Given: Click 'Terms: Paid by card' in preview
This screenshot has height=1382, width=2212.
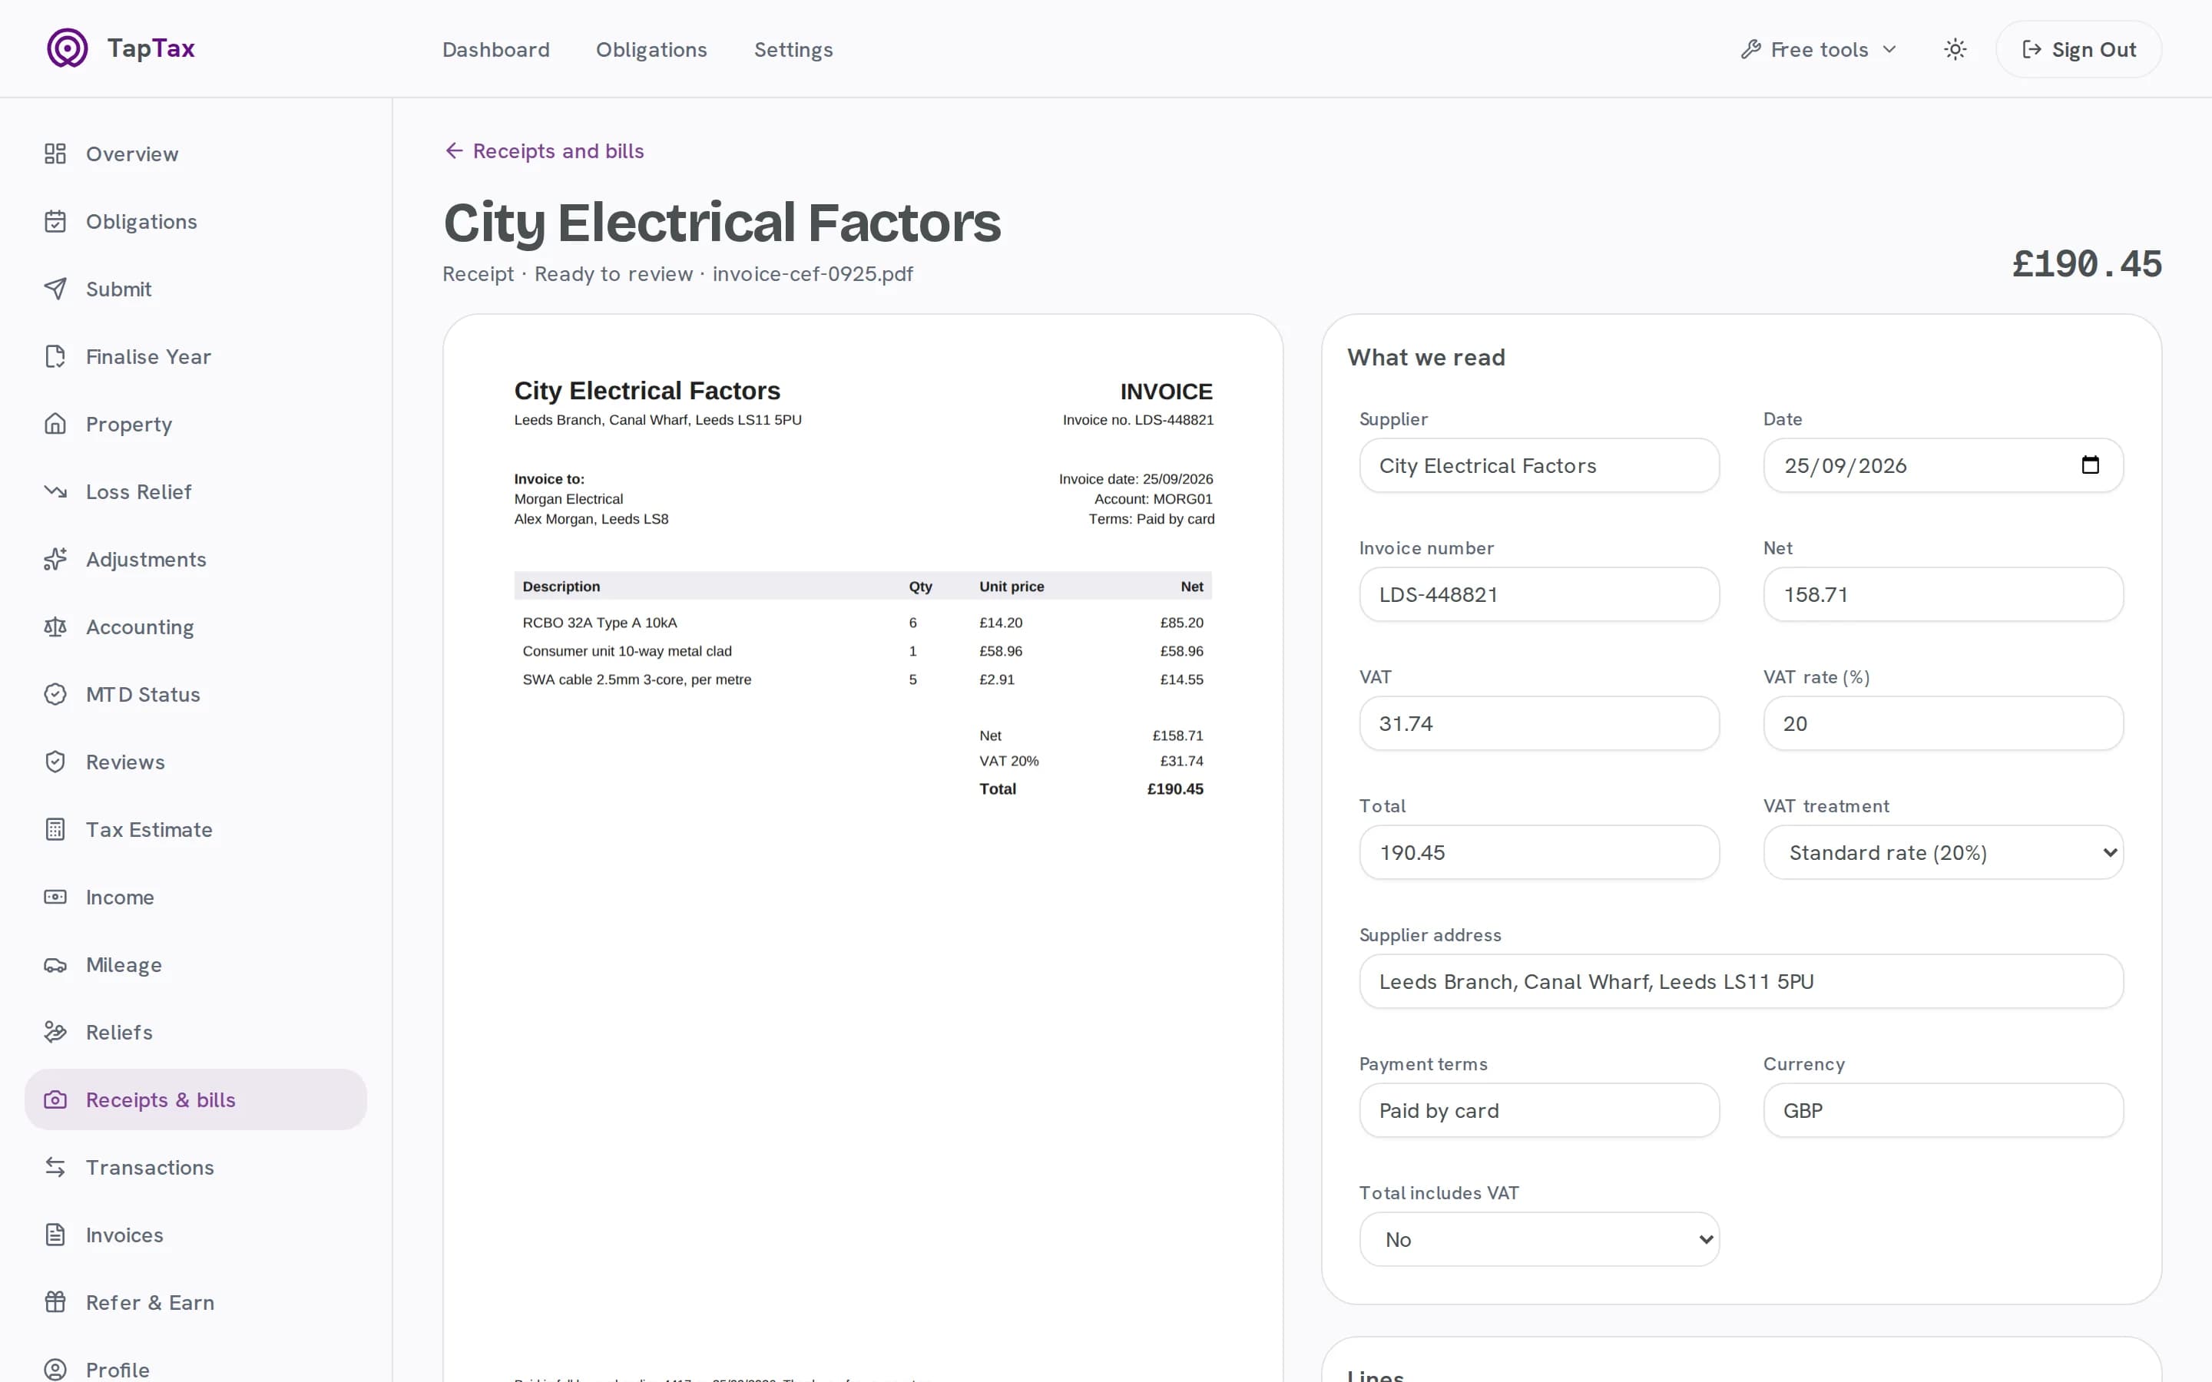Looking at the screenshot, I should pos(1152,519).
